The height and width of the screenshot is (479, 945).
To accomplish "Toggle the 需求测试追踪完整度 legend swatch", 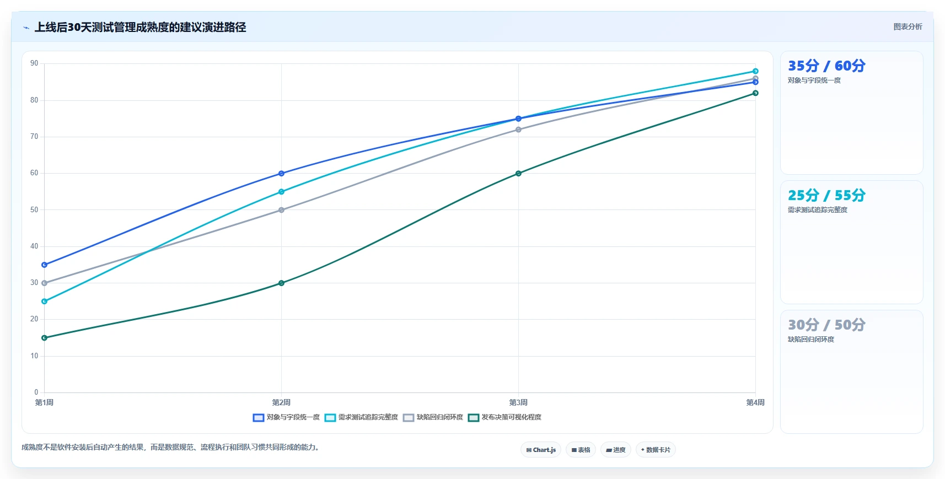I will [x=330, y=418].
